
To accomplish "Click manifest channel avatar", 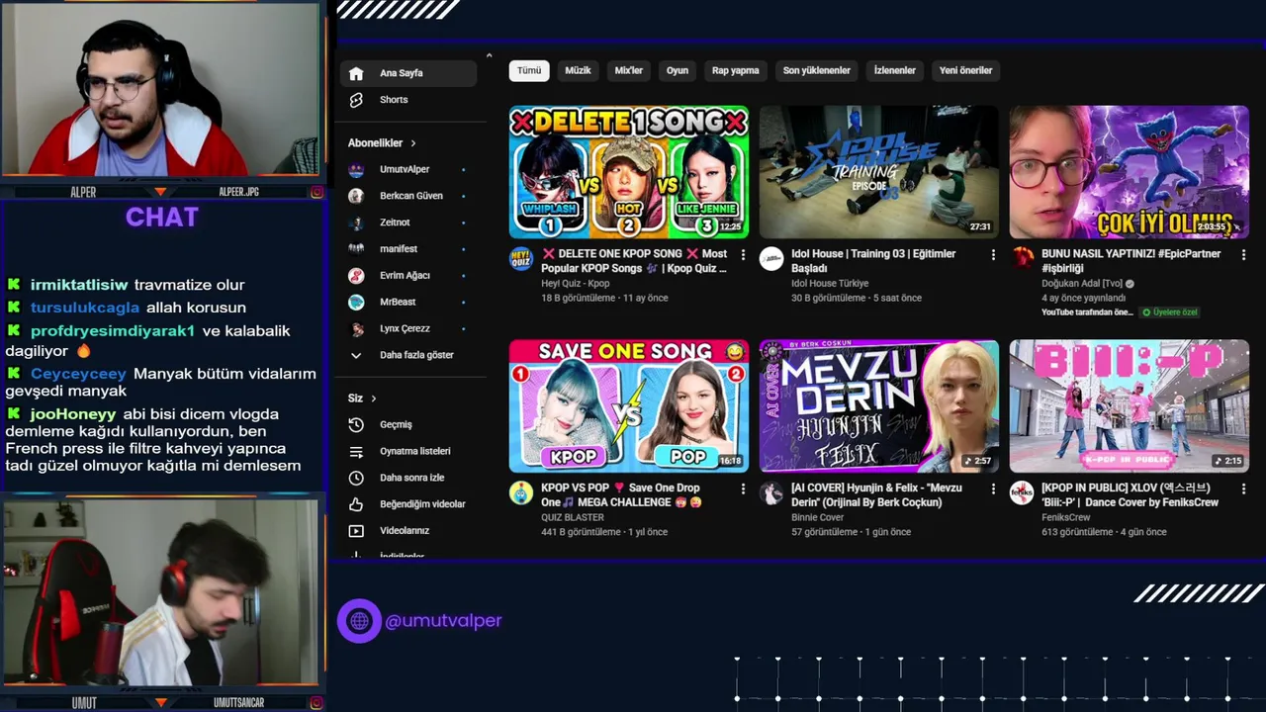I will click(356, 249).
